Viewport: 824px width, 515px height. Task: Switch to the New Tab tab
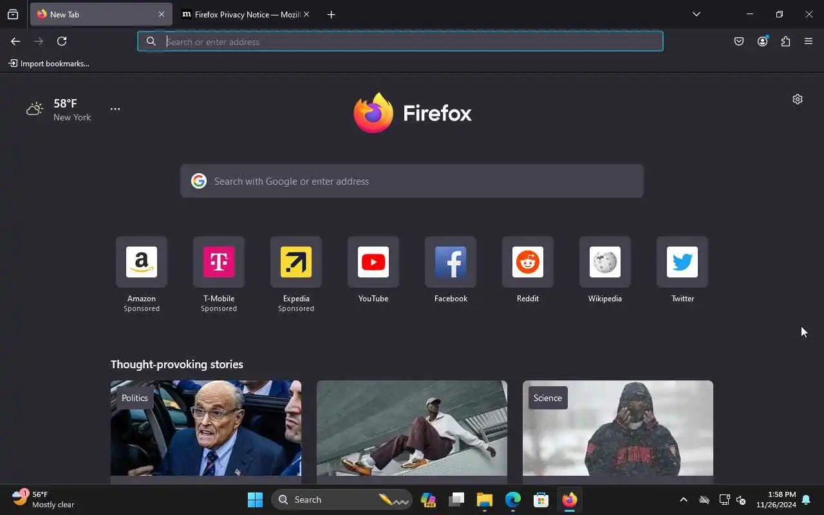click(x=101, y=14)
